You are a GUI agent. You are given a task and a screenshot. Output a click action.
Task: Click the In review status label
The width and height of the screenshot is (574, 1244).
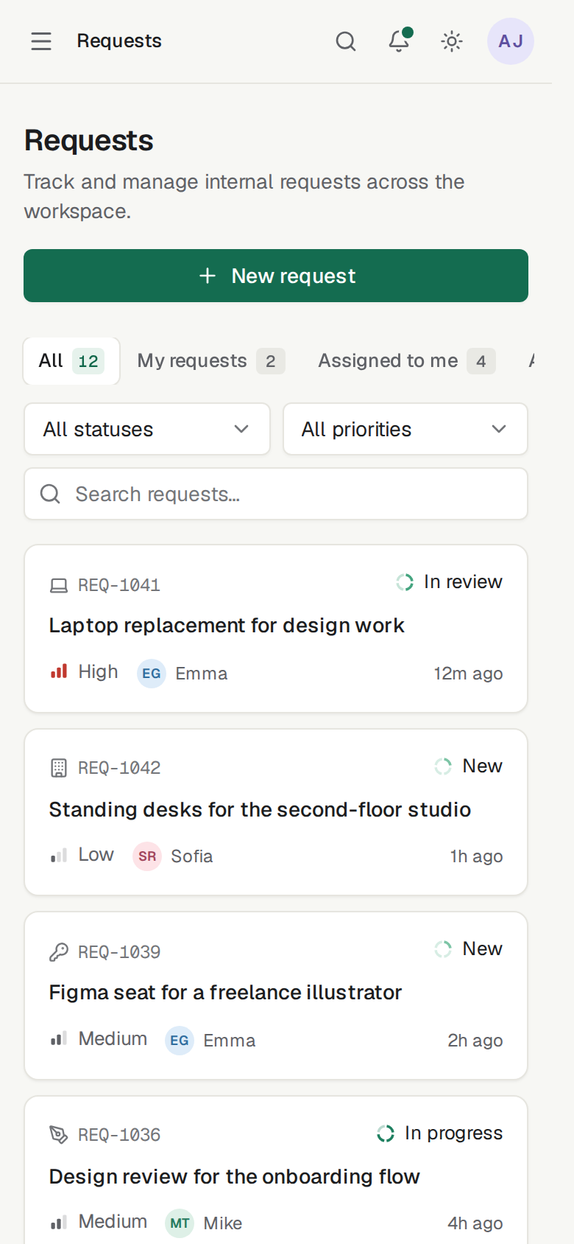(463, 582)
